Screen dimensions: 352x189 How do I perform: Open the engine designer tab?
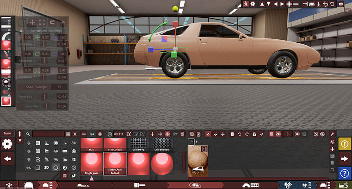[288, 185]
